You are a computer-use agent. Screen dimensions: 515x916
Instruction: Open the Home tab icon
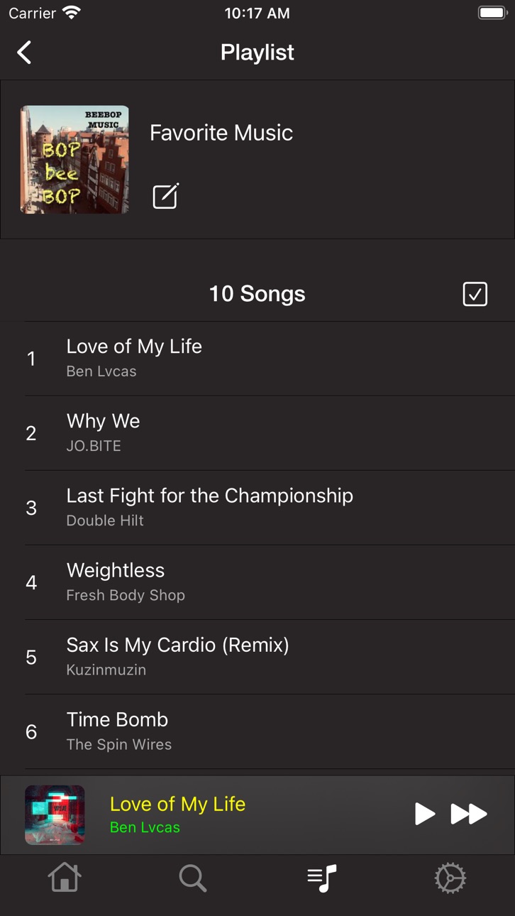pos(65,878)
